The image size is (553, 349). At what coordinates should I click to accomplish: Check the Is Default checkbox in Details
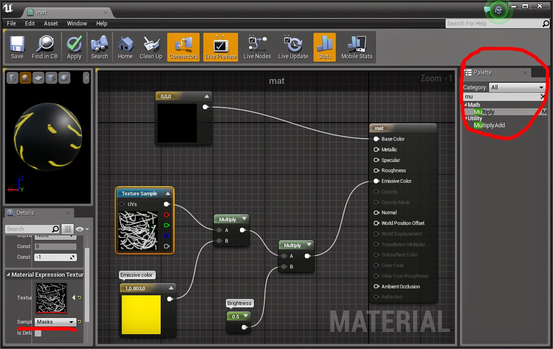(x=38, y=333)
